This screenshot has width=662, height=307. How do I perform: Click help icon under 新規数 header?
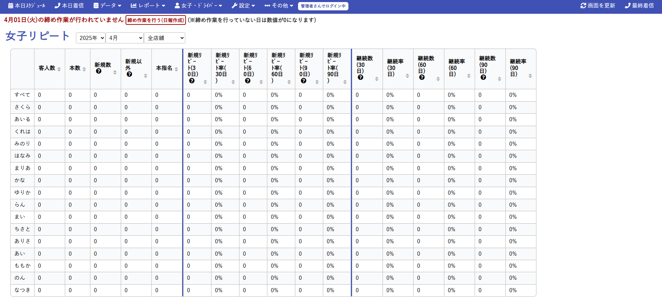tap(99, 71)
